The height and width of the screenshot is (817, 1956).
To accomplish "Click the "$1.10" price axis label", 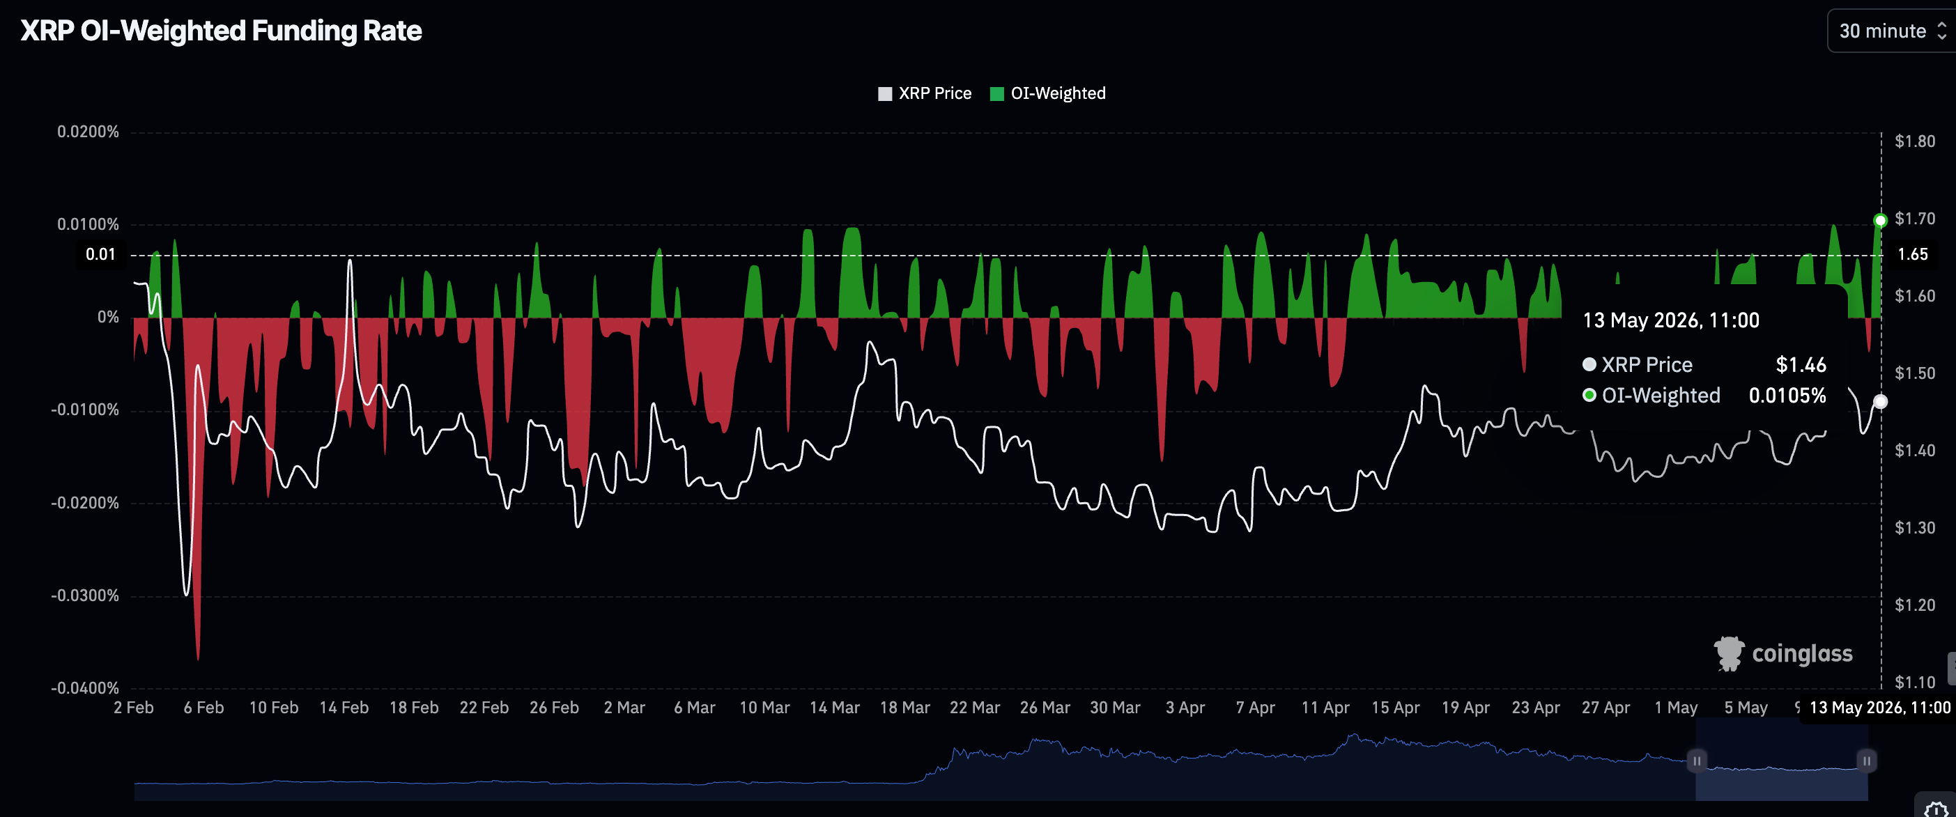I will pos(1915,683).
